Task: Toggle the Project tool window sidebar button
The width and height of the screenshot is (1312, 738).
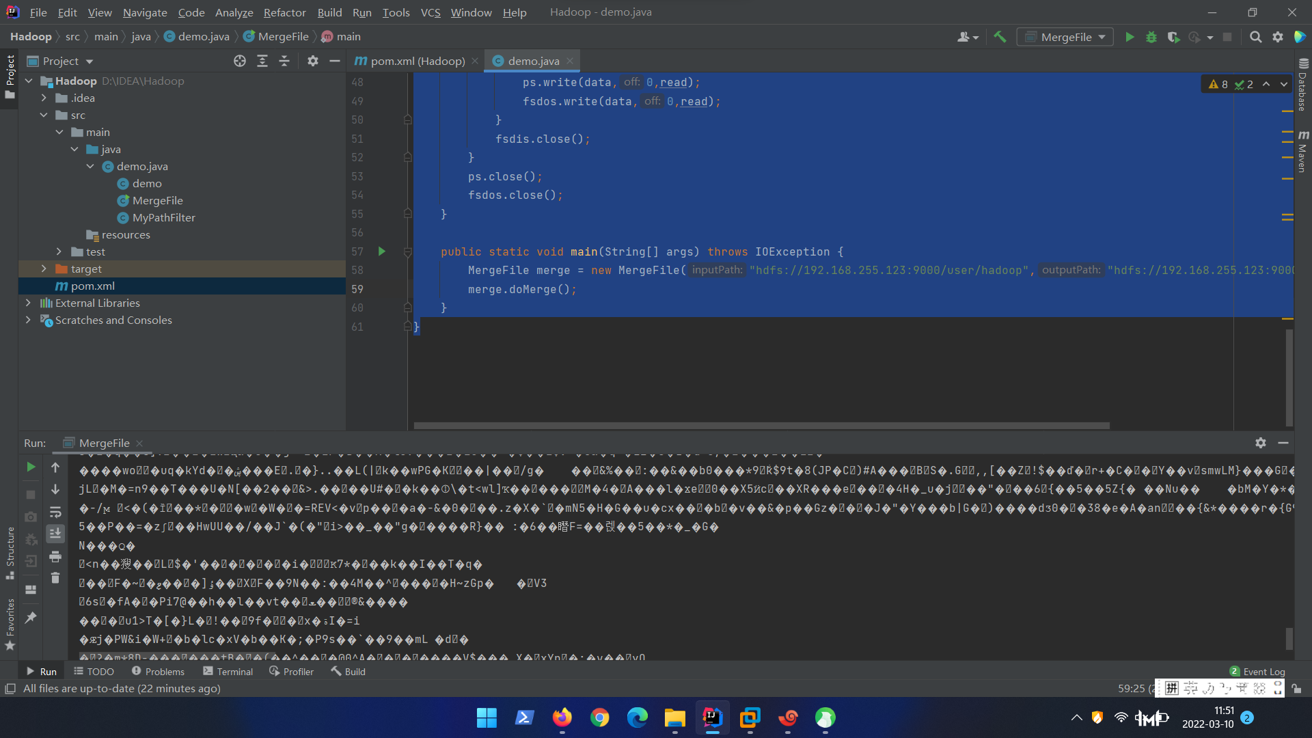Action: pyautogui.click(x=10, y=75)
